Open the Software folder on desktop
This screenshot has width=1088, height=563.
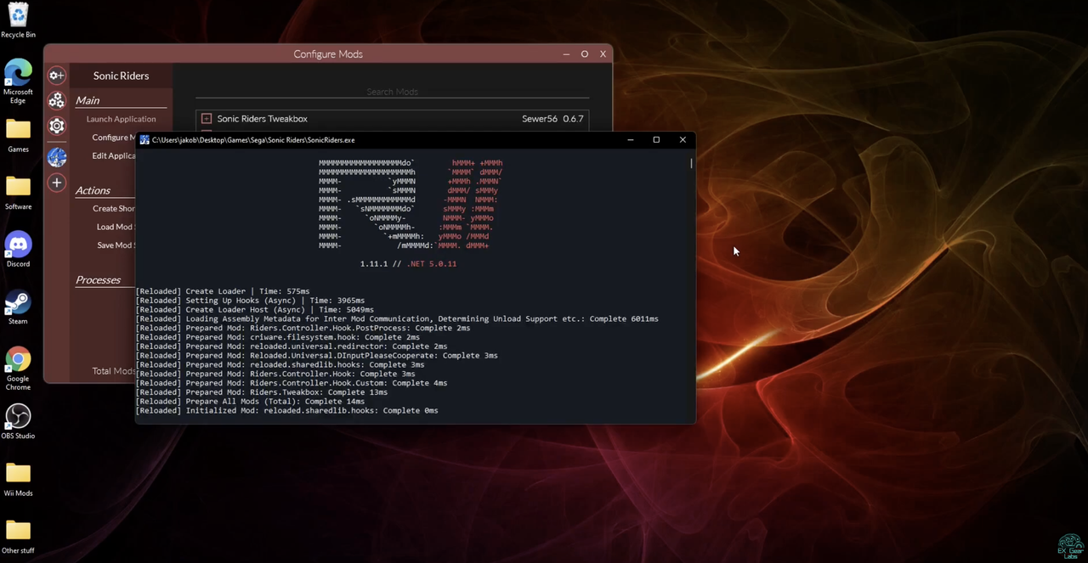tap(18, 193)
